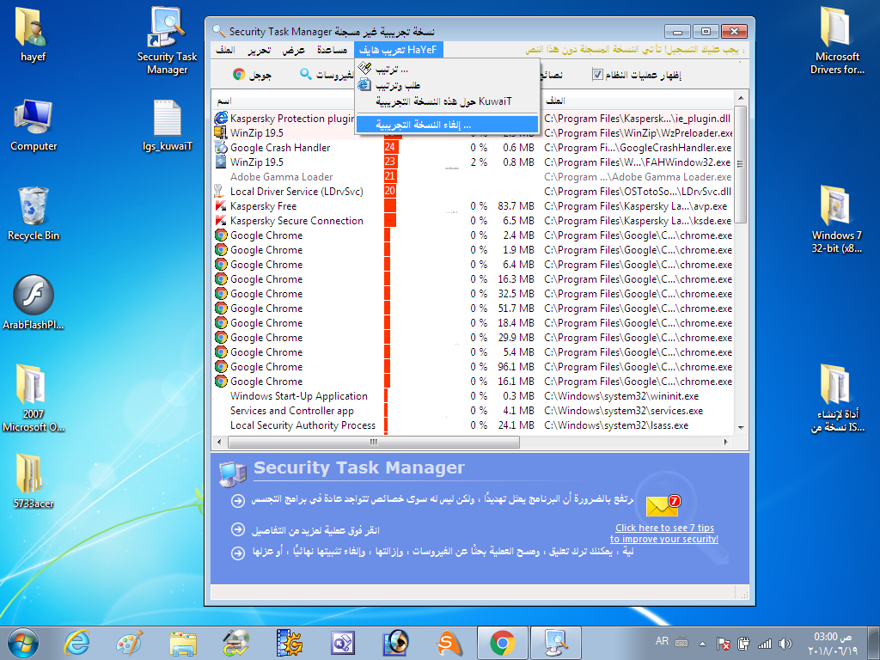Screen dimensions: 880x660
Task: Open the HaYeF تعريب هايف menu
Action: click(398, 50)
